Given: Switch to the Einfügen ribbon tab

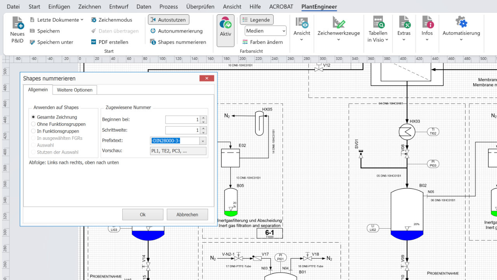Looking at the screenshot, I should tap(59, 7).
